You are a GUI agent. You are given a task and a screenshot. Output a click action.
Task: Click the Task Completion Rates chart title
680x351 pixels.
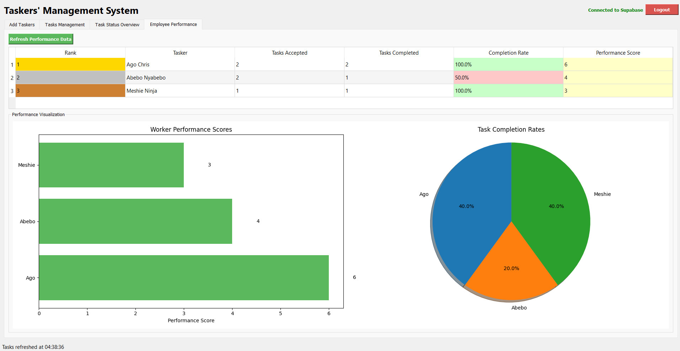pyautogui.click(x=511, y=130)
